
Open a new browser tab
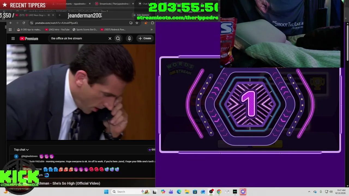(x=59, y=15)
